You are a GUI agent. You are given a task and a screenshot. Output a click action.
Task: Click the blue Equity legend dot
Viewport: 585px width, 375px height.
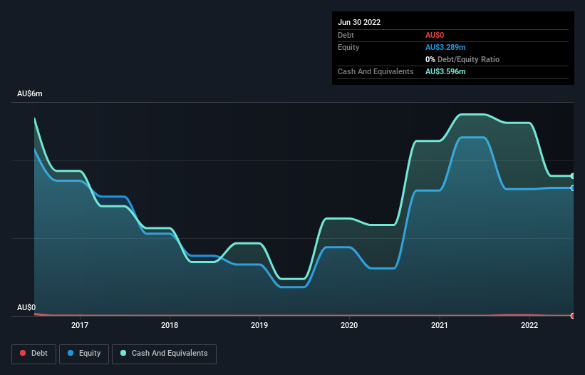pos(71,353)
